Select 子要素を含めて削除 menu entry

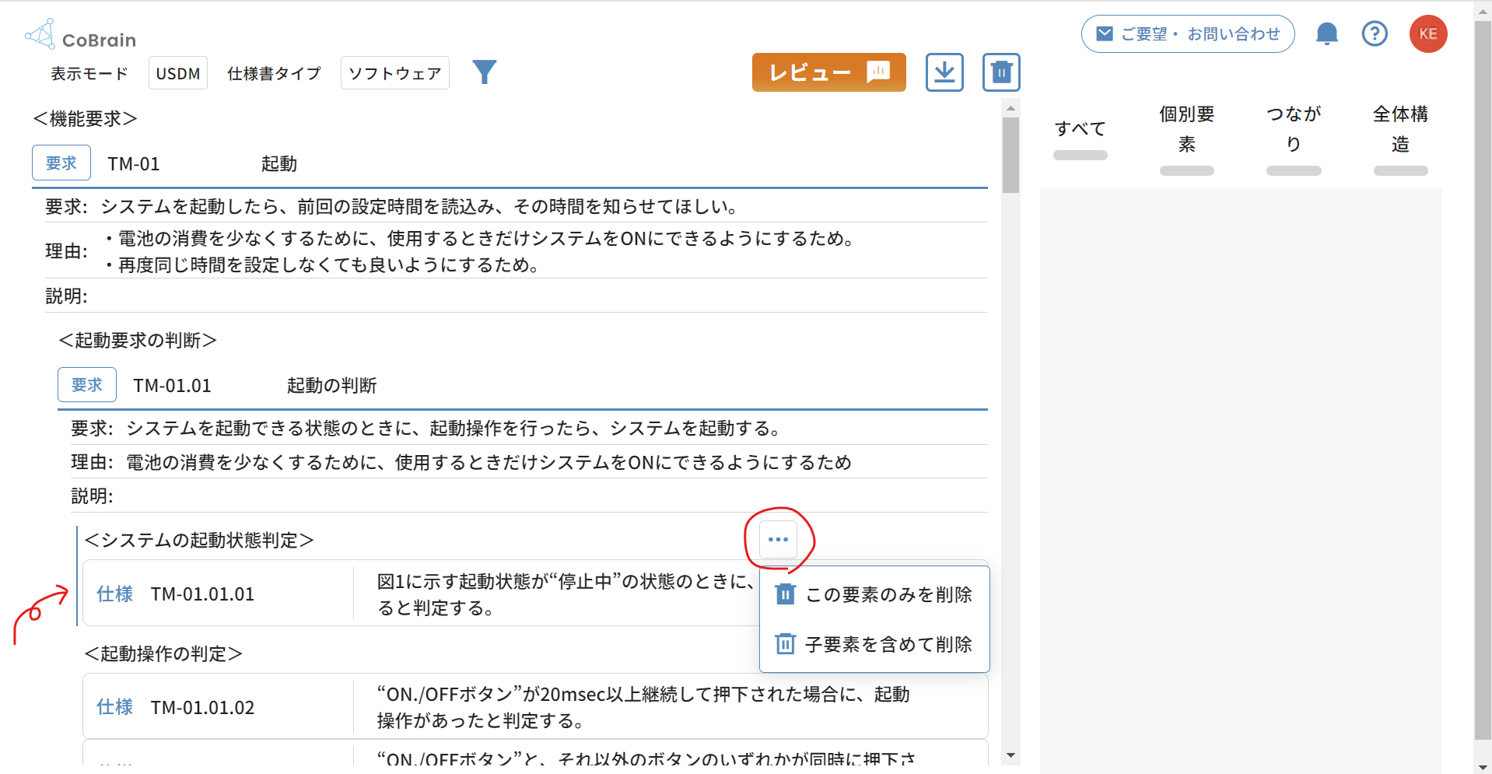pos(874,644)
